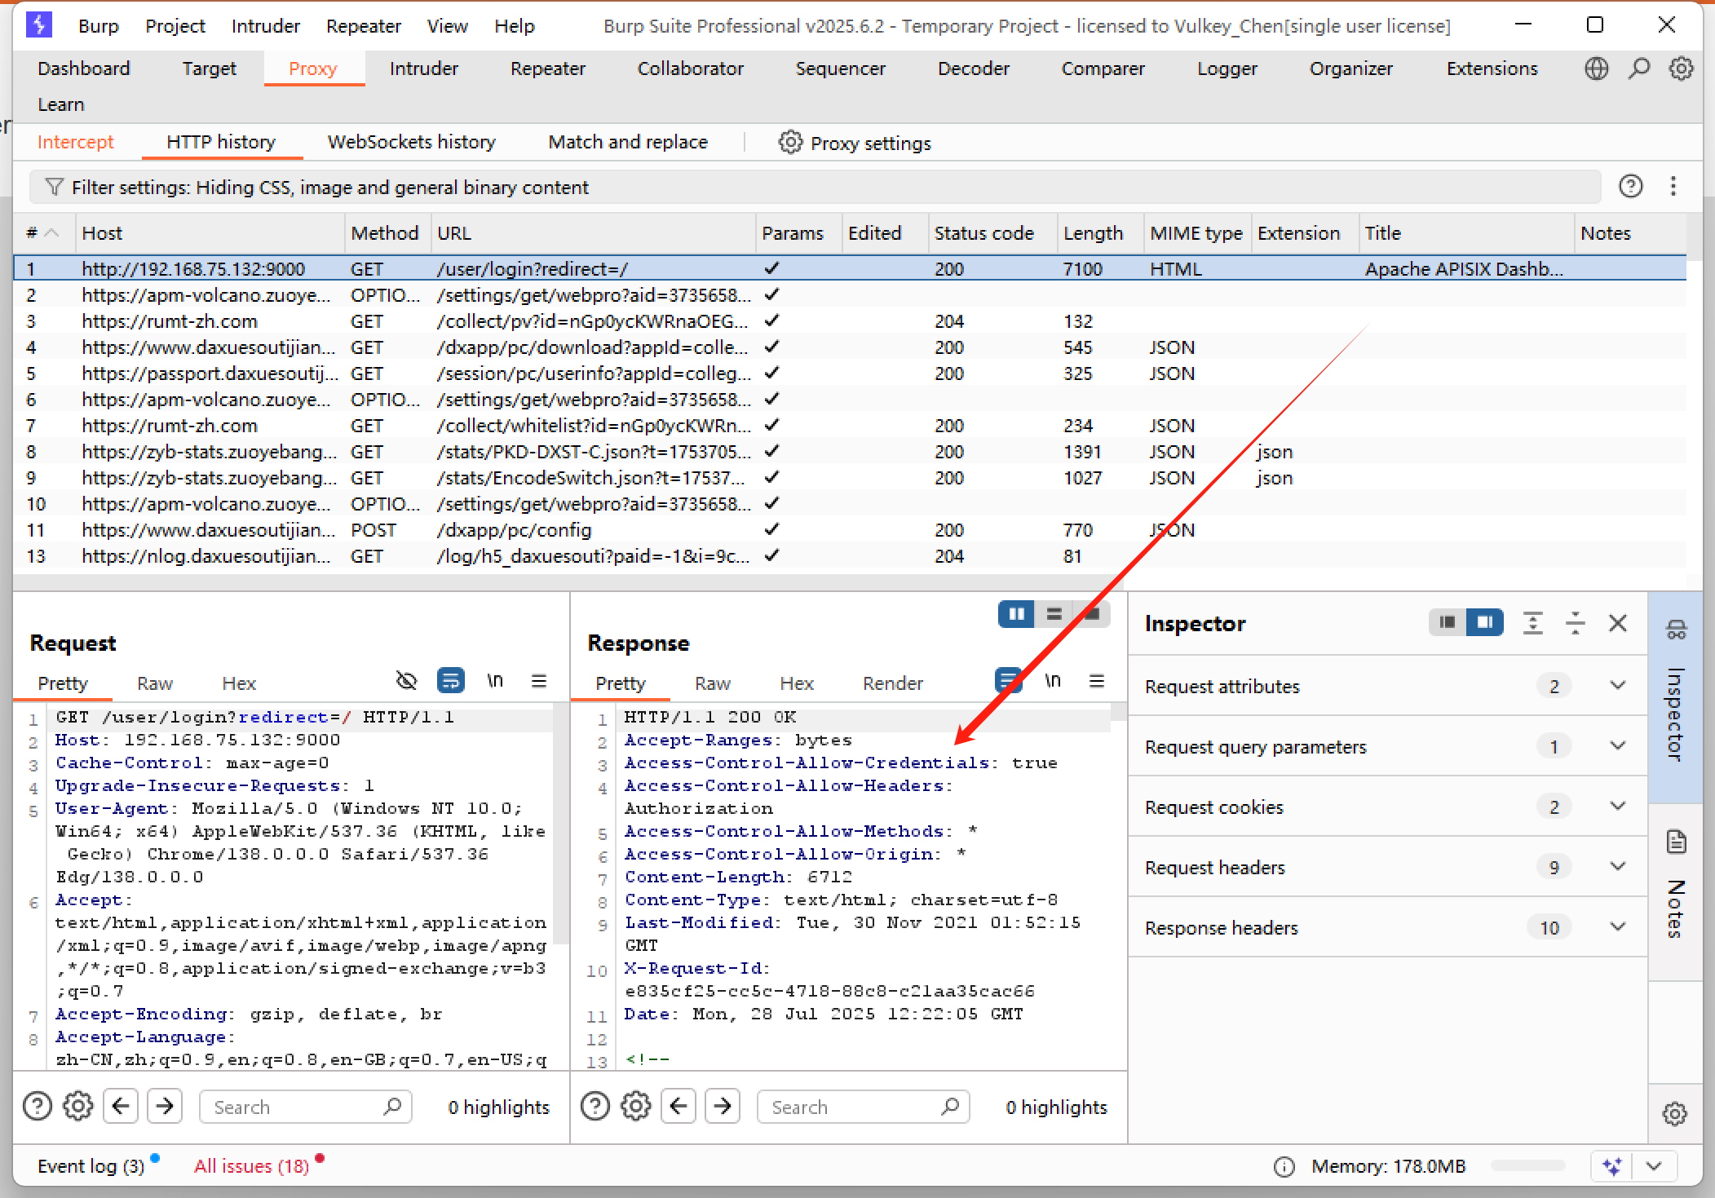Click Response search magnifier icon
Screen dimensions: 1715x1198
tap(950, 1107)
